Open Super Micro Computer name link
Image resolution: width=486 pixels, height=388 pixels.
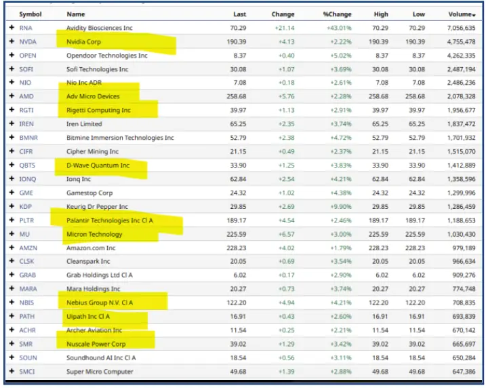pyautogui.click(x=100, y=372)
